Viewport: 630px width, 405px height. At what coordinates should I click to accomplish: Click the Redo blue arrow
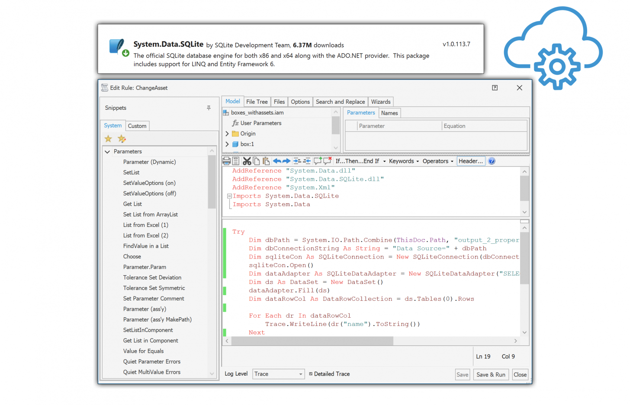click(x=286, y=161)
